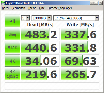The width and height of the screenshot is (104, 93).
Task: Open the Datei menu
Action: pyautogui.click(x=5, y=8)
